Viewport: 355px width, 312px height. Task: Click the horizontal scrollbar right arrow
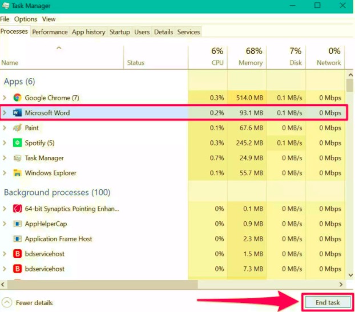pyautogui.click(x=341, y=285)
